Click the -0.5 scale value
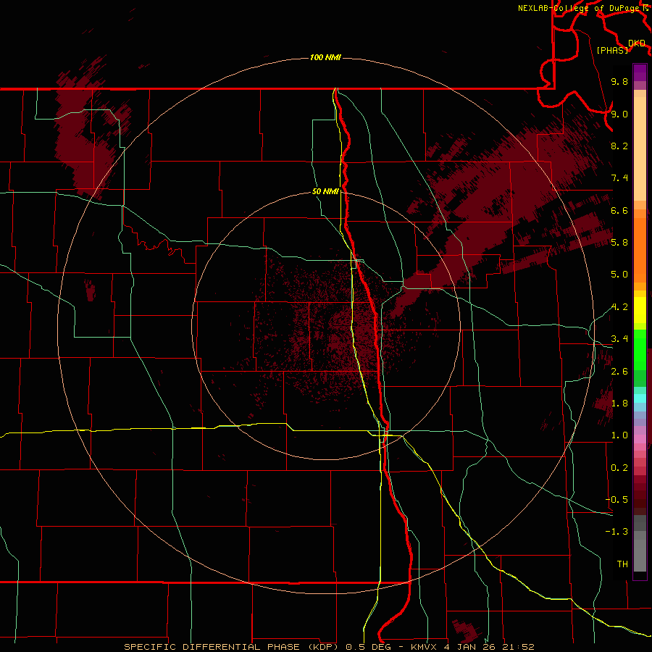The height and width of the screenshot is (652, 652). 617,500
